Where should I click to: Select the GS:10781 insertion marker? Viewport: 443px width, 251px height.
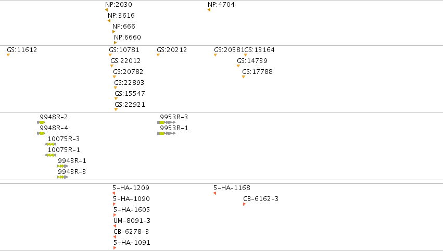click(110, 55)
